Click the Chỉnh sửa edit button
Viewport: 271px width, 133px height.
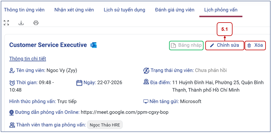point(225,45)
